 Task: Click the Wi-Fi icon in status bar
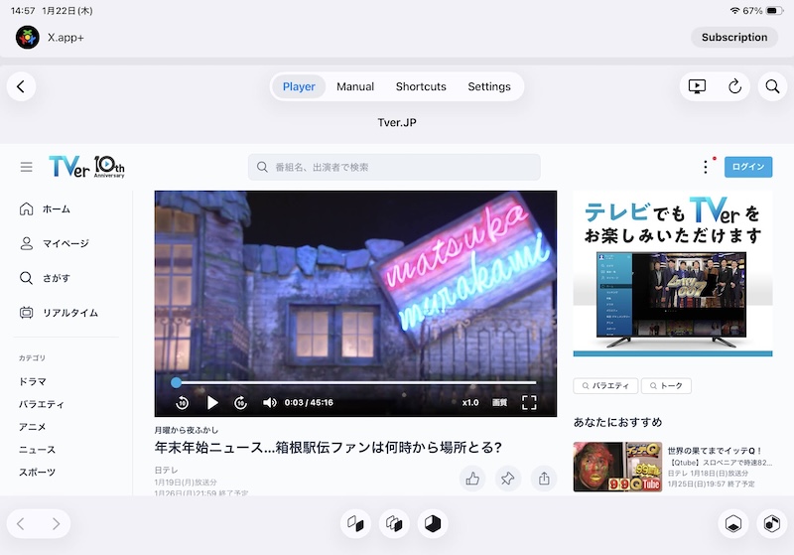pyautogui.click(x=734, y=11)
